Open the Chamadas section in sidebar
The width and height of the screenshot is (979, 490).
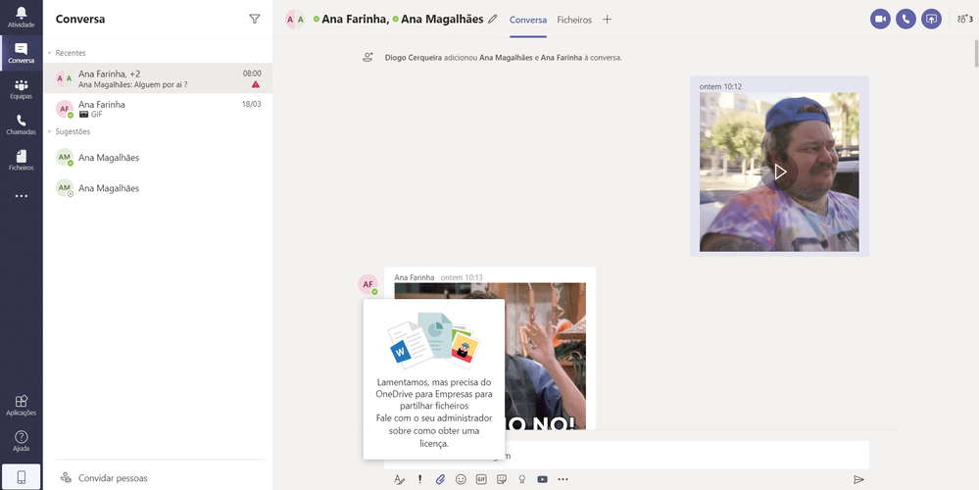click(22, 124)
